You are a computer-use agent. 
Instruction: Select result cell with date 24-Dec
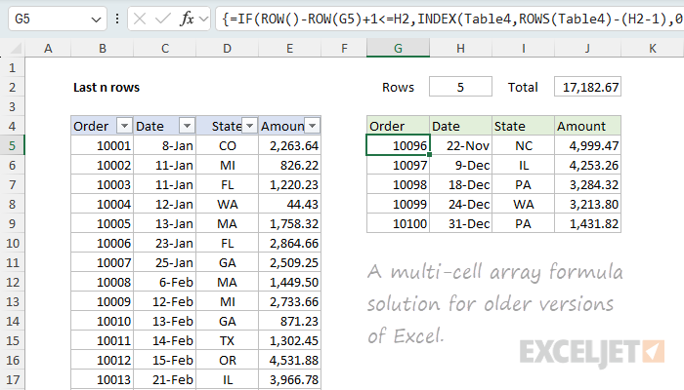click(460, 204)
